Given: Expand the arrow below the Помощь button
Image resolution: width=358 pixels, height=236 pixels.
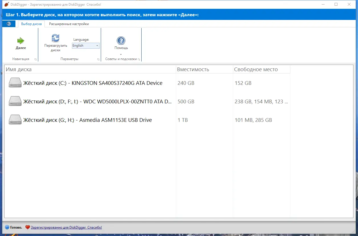Looking at the screenshot, I should tap(121, 54).
